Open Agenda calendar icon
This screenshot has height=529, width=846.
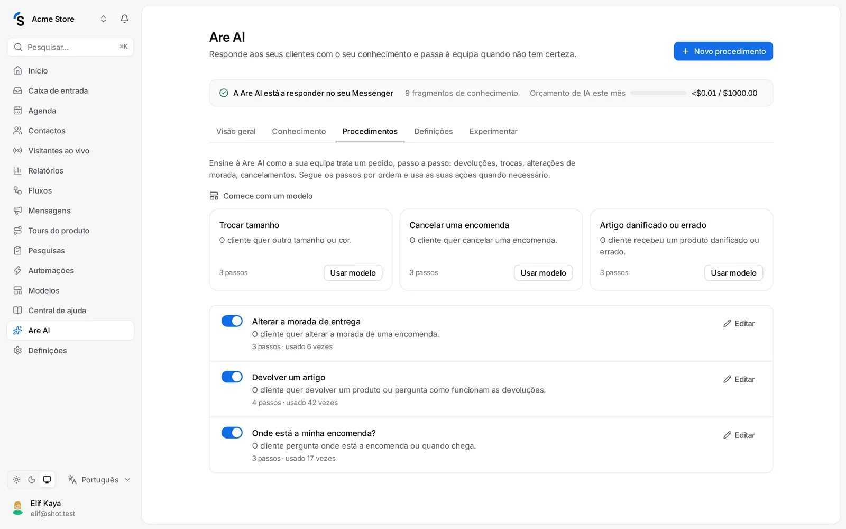17,111
